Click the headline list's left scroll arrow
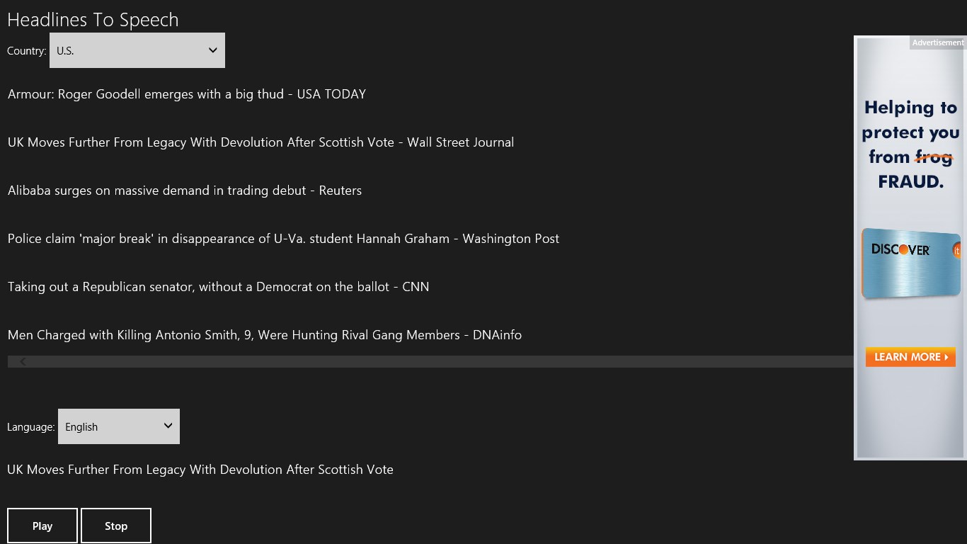Image resolution: width=967 pixels, height=544 pixels. (x=23, y=362)
